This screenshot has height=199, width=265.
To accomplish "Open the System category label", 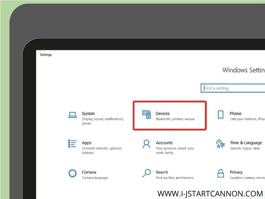I will tap(88, 113).
